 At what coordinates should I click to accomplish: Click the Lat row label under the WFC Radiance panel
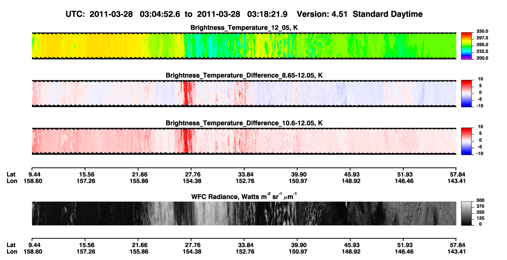(x=11, y=245)
